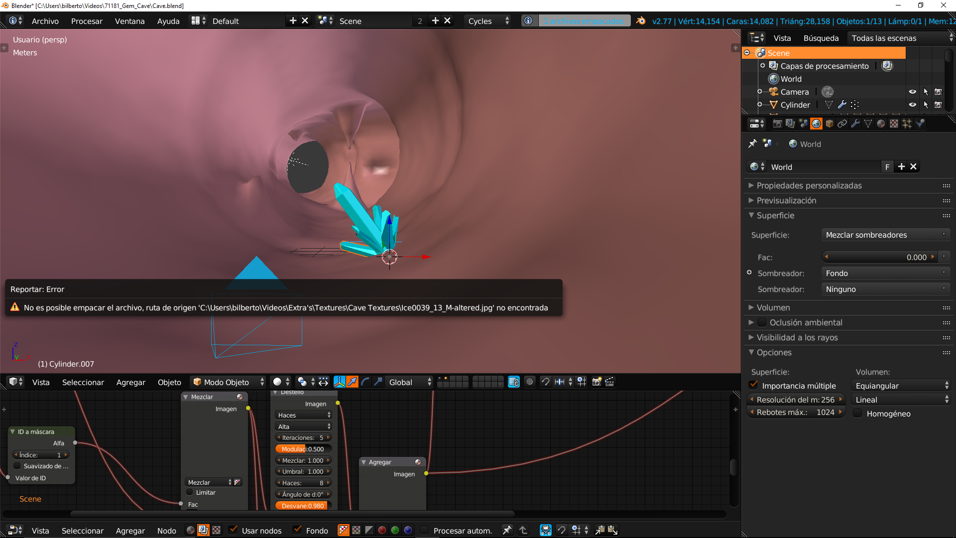
Task: Select the compositing node tree icon
Action: coord(203,530)
